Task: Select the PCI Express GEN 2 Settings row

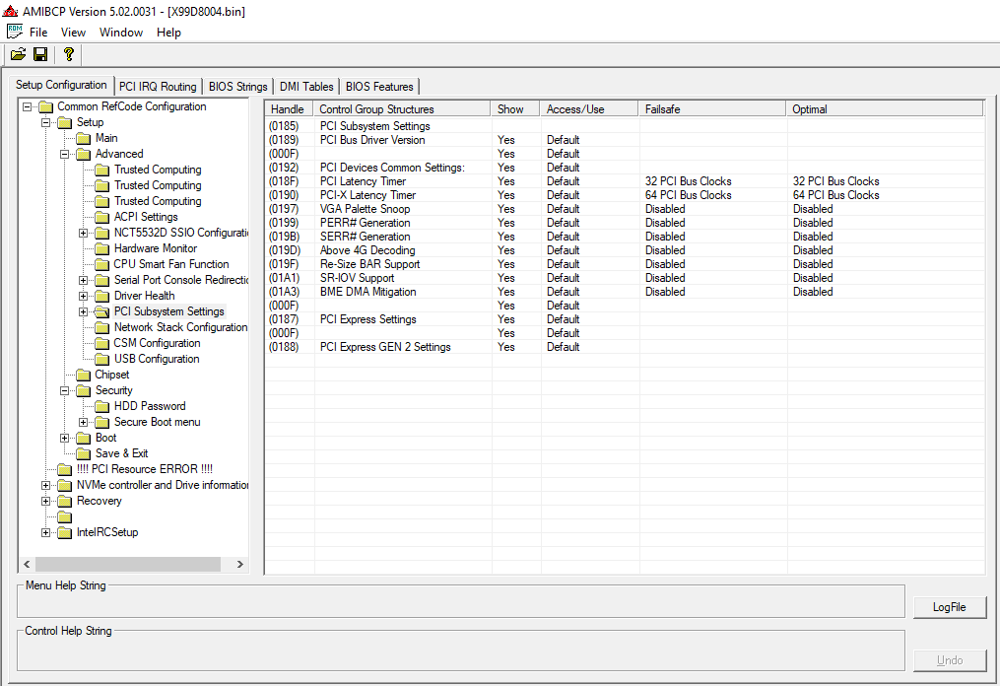Action: click(x=625, y=347)
